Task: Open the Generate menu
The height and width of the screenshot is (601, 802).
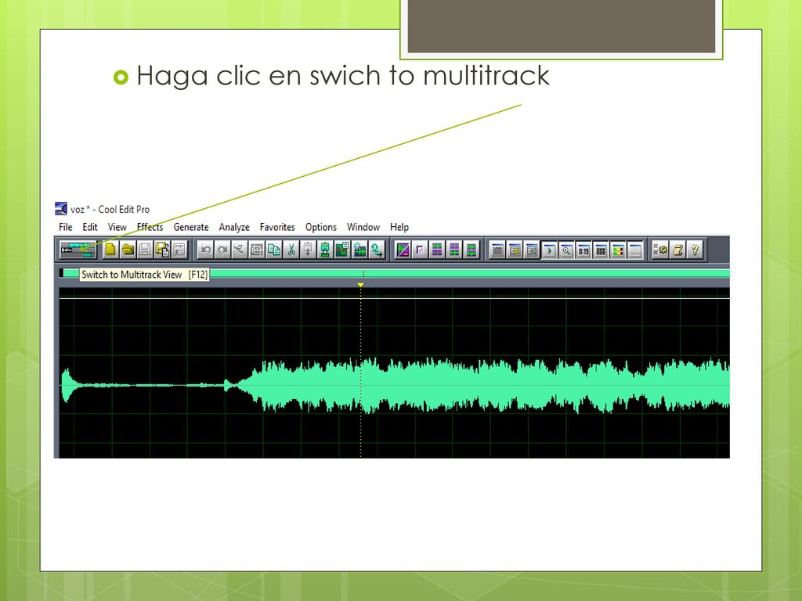Action: pos(191,227)
